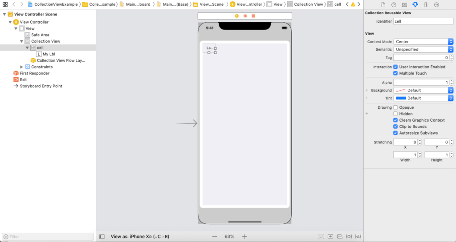This screenshot has height=242, width=456.
Task: Click the First Responder dock icon
Action: click(x=245, y=16)
